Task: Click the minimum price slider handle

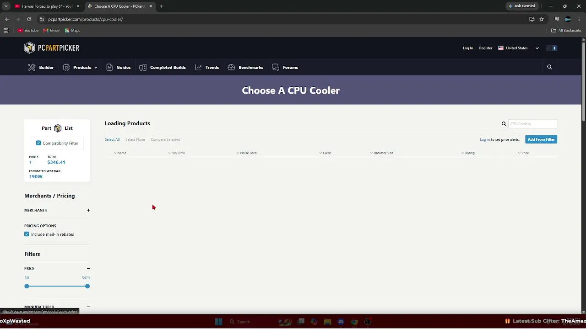Action: [27, 286]
